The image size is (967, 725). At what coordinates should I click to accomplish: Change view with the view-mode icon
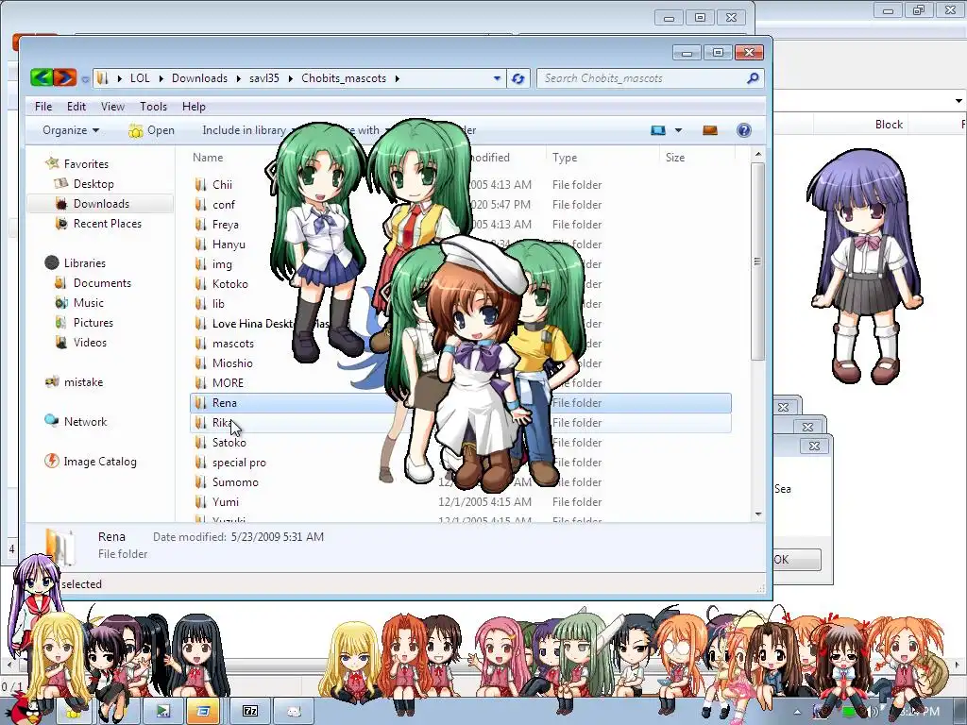(658, 130)
